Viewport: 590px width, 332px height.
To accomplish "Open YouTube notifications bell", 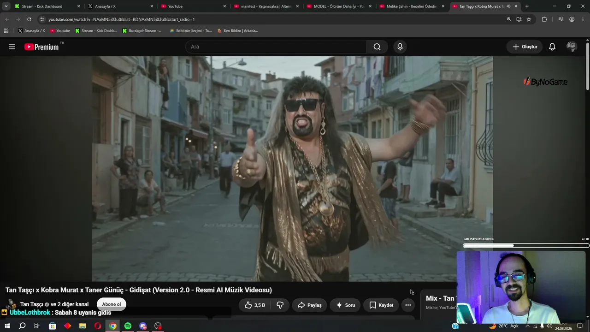I will coord(552,47).
